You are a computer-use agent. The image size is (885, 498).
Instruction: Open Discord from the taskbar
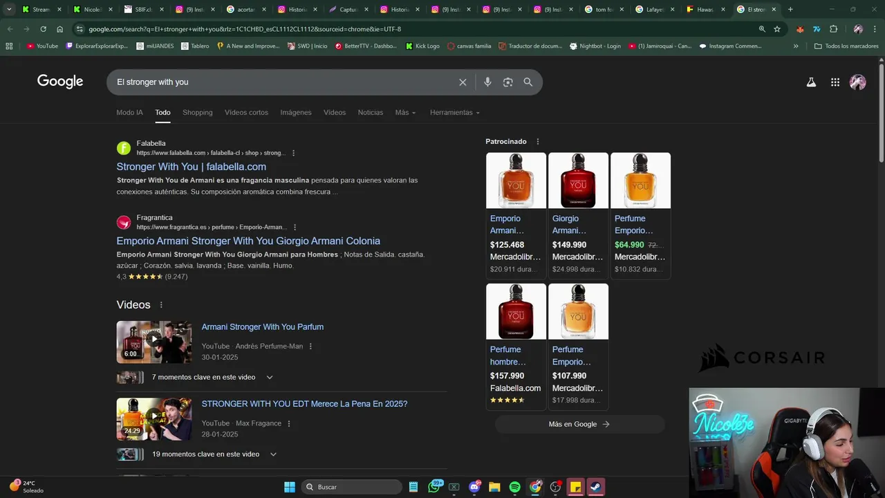[474, 487]
